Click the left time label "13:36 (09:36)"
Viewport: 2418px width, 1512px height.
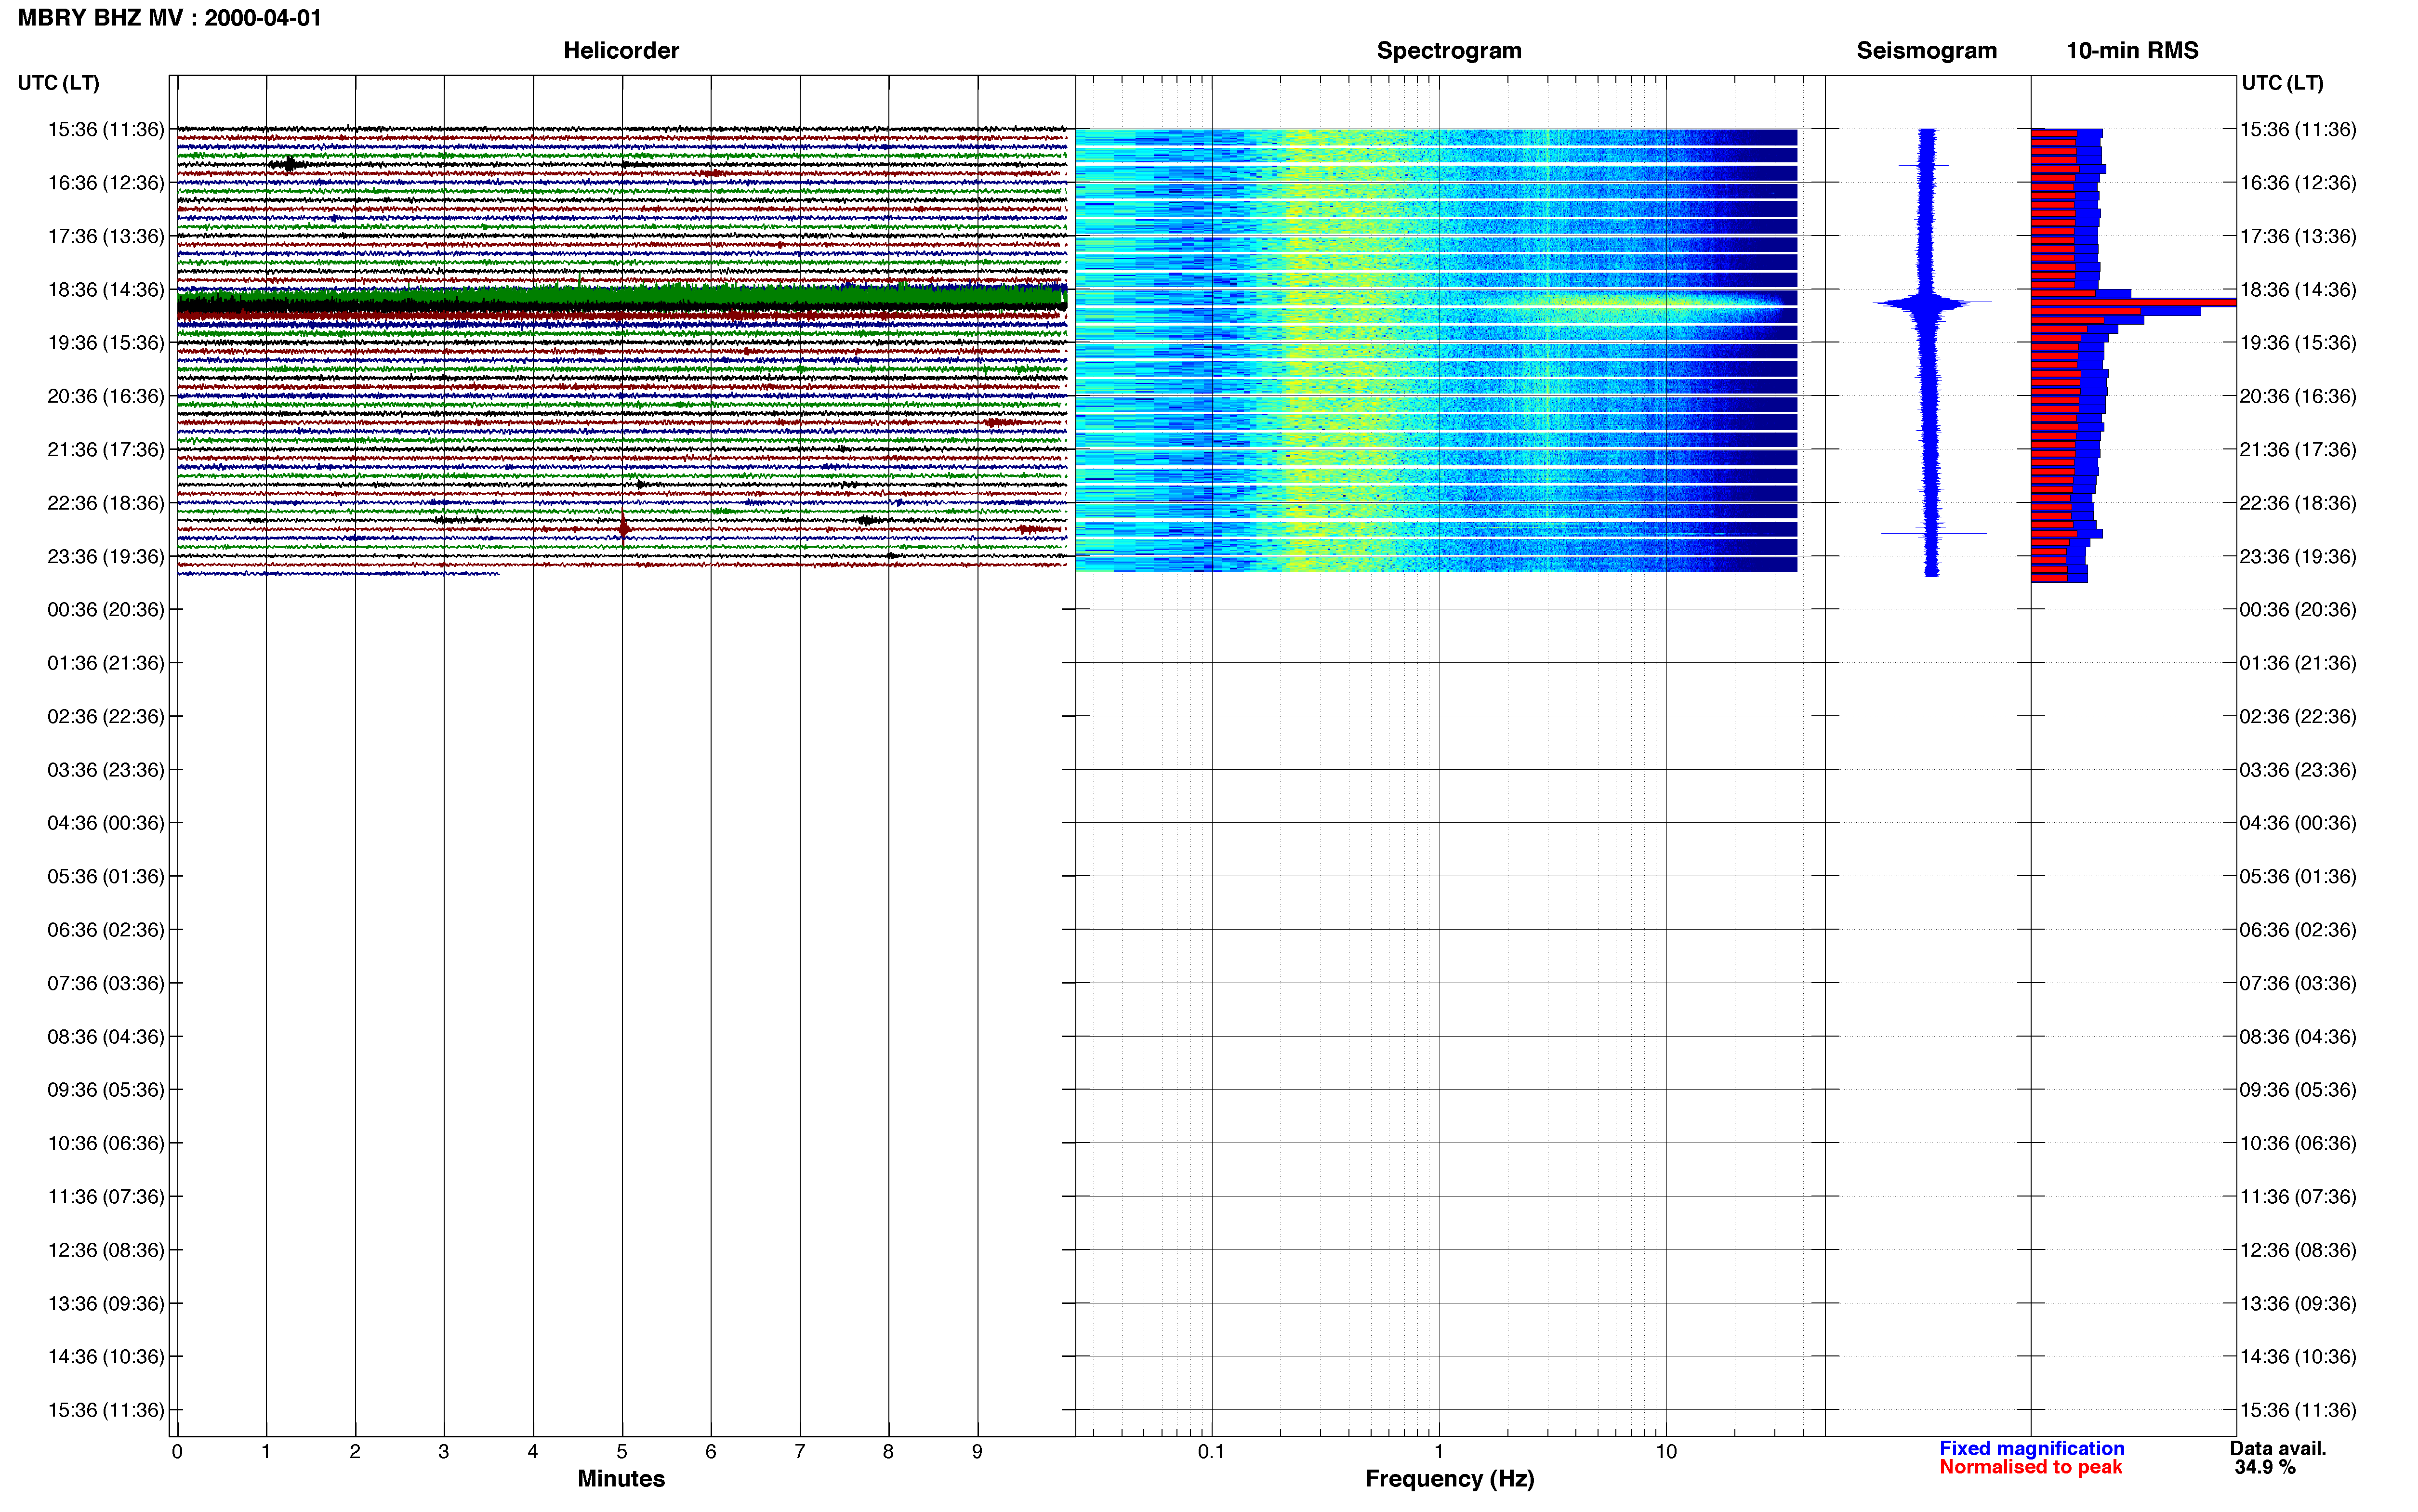pos(106,1303)
